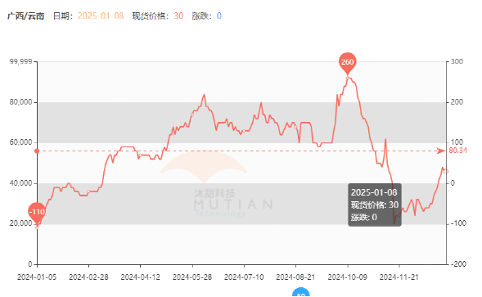Click the 2024-10-09 x-axis date label

pos(347,277)
